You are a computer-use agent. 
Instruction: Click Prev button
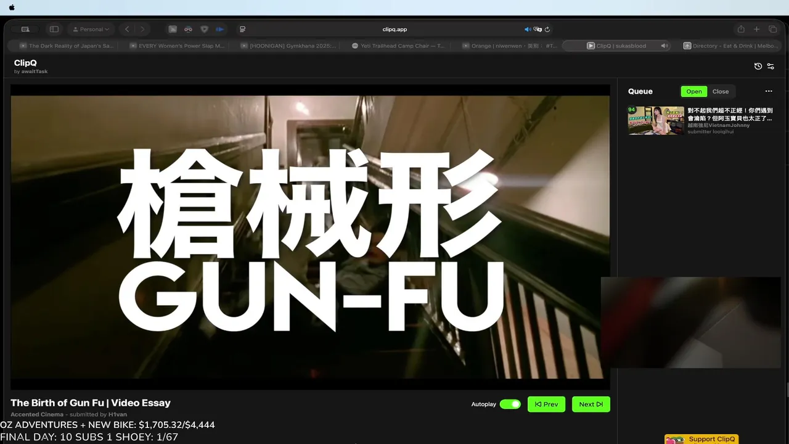click(546, 404)
